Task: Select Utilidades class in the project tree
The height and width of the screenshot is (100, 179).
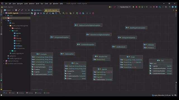Action: pyautogui.click(x=19, y=46)
